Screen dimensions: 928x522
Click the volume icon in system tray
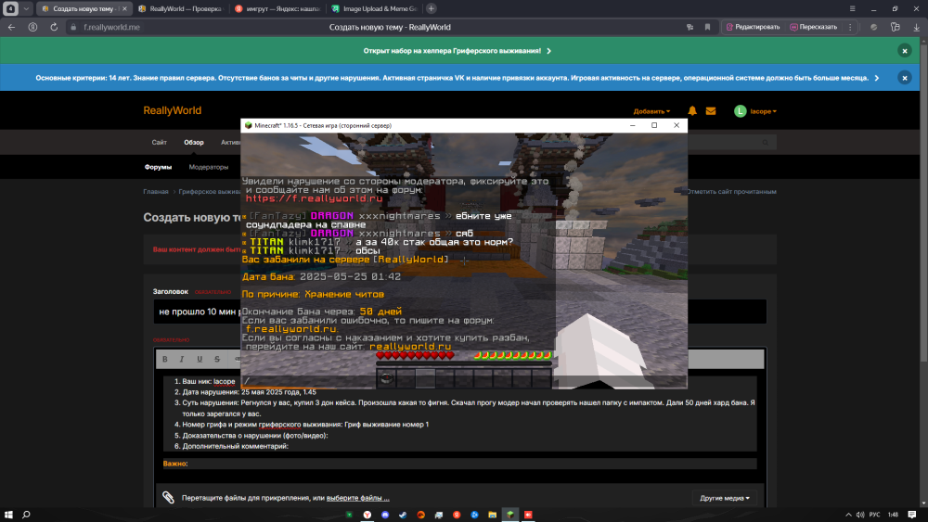(860, 515)
